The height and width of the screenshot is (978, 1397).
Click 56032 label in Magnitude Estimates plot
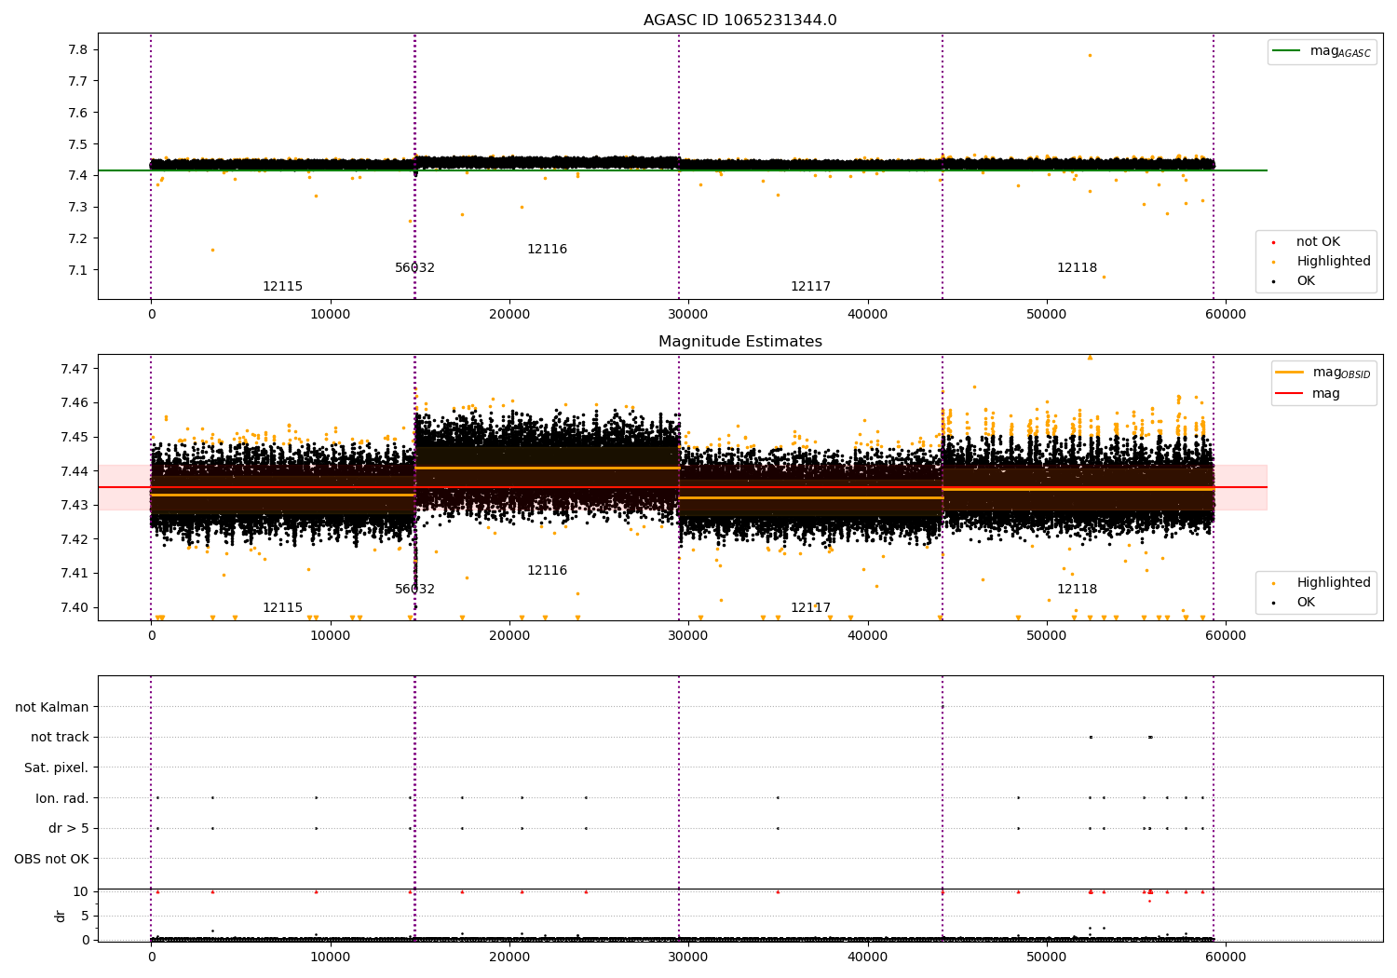(414, 589)
